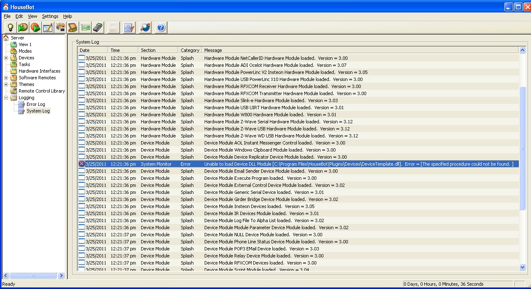Expand the Software Remotes tree node
The height and width of the screenshot is (289, 531).
[x=6, y=78]
